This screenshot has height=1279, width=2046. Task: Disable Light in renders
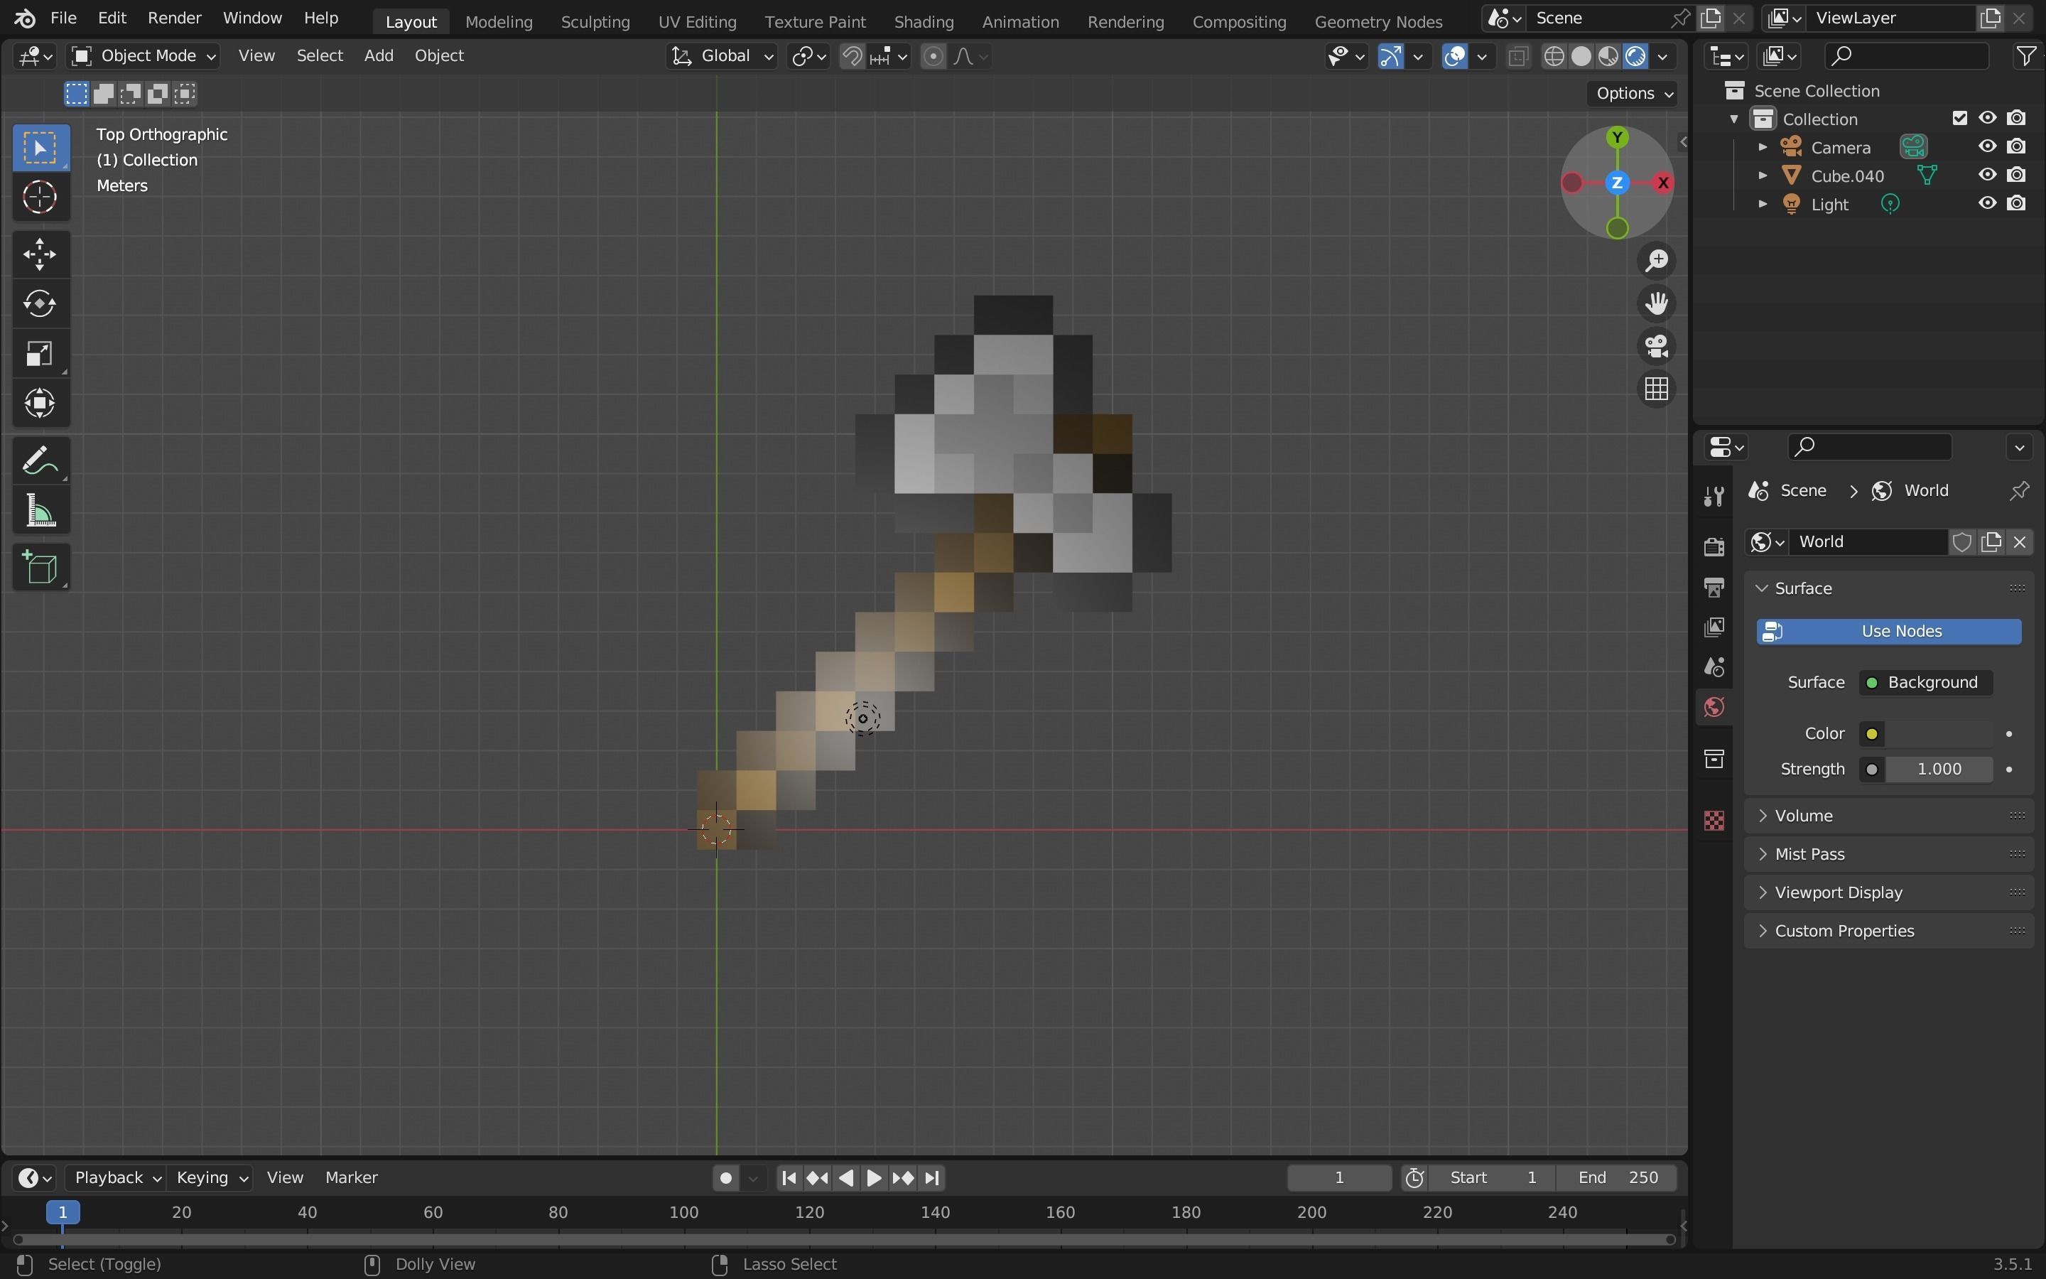pos(2016,203)
